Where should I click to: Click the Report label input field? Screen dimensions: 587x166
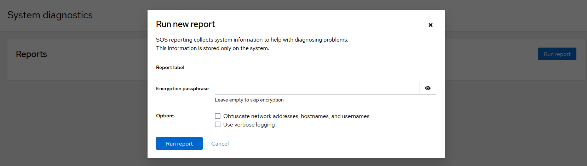click(x=325, y=67)
